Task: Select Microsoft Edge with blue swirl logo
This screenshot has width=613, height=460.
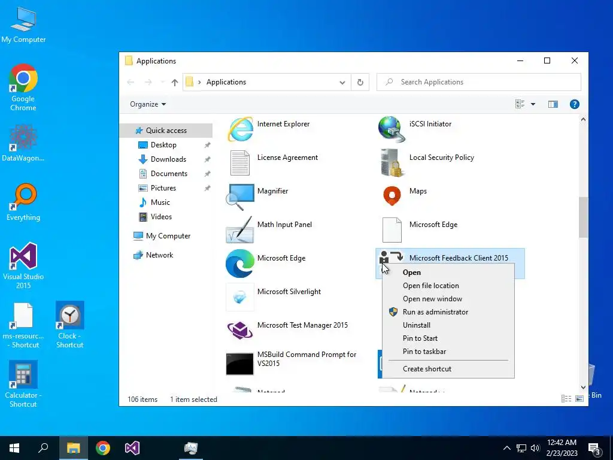Action: point(240,264)
